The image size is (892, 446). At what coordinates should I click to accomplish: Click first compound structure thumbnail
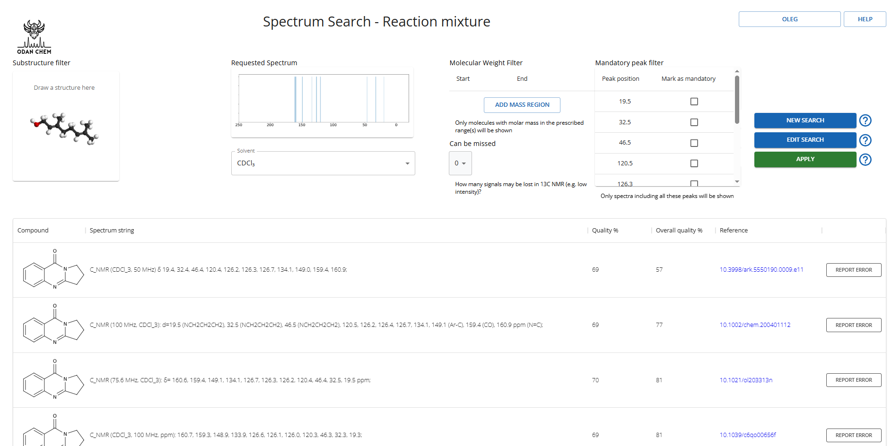pyautogui.click(x=53, y=270)
